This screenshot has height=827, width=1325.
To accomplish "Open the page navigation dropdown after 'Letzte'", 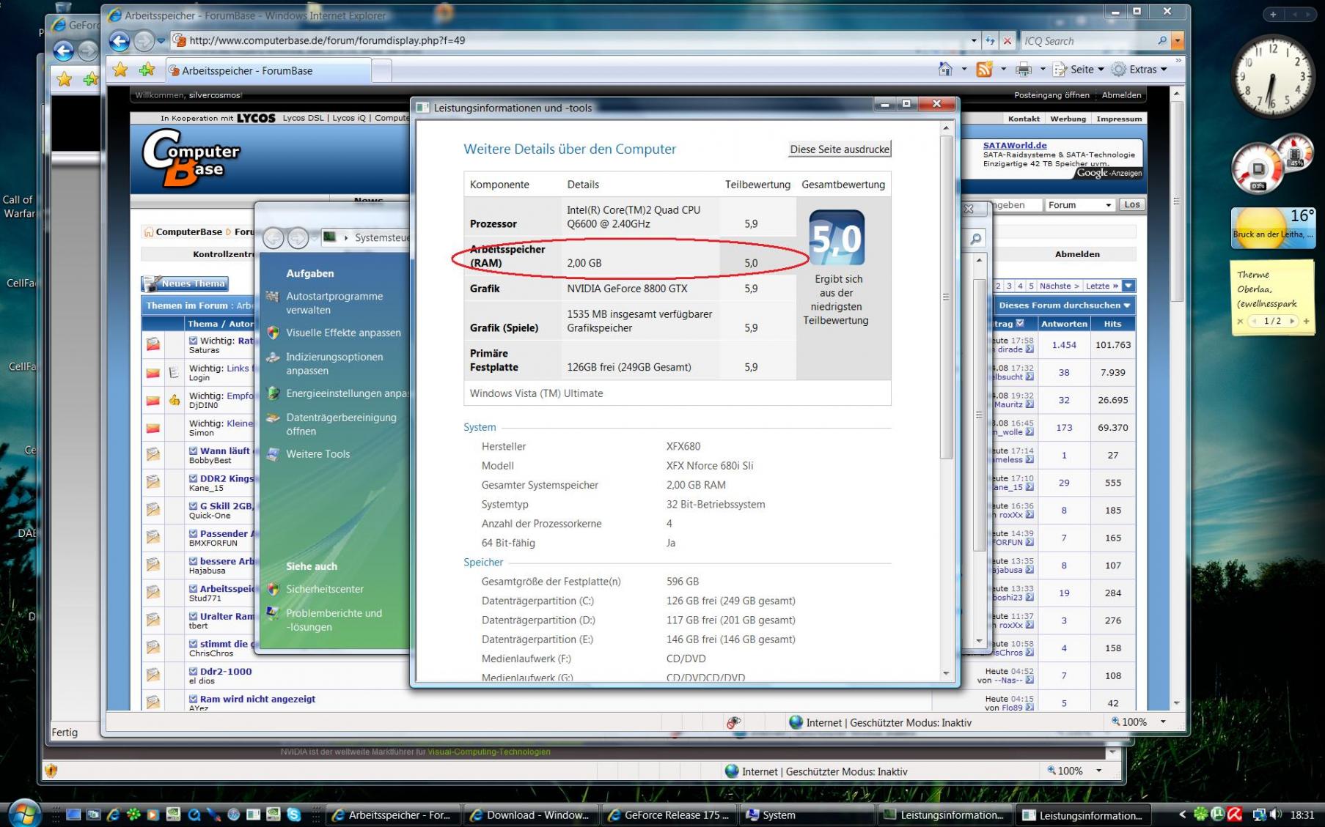I will pos(1128,286).
